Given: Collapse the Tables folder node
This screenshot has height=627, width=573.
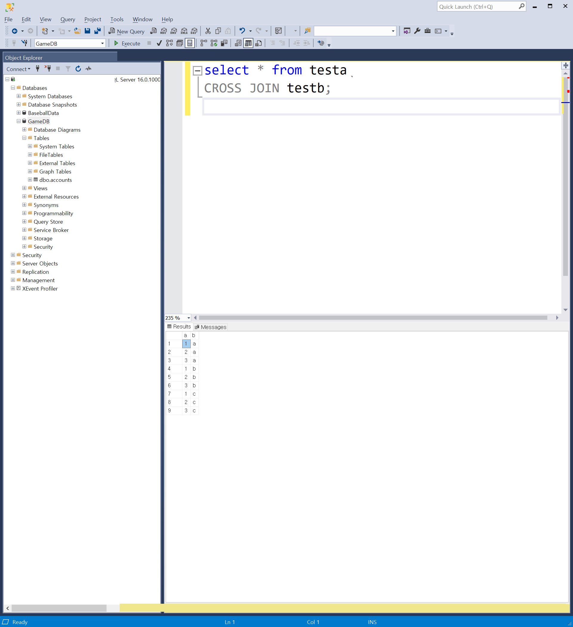Looking at the screenshot, I should point(24,138).
